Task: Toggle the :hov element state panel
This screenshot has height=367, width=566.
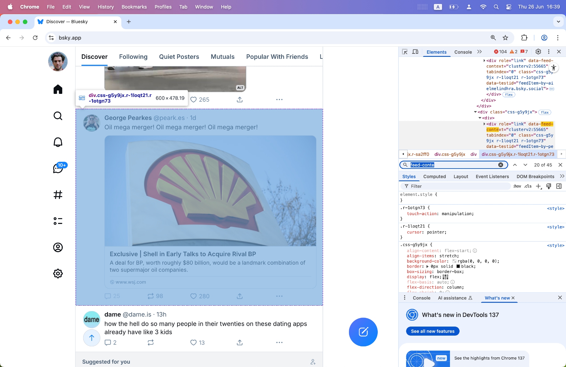Action: pos(517,186)
